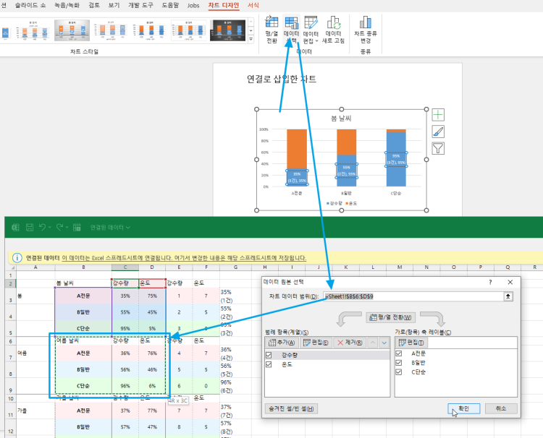Click the linked spreadsheet message link

point(184,257)
